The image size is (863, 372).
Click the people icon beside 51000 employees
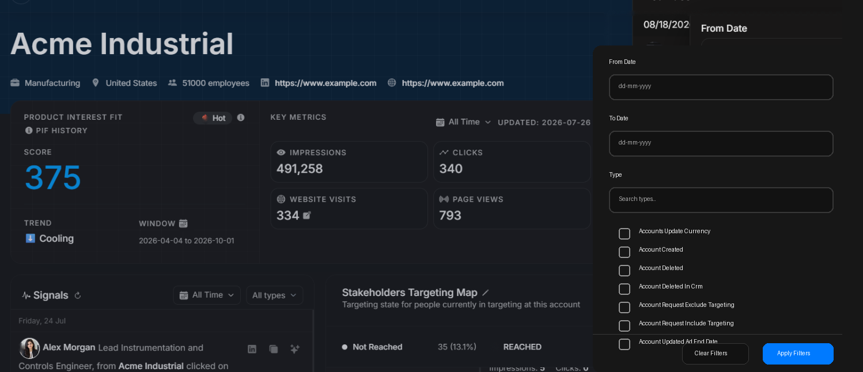[172, 82]
